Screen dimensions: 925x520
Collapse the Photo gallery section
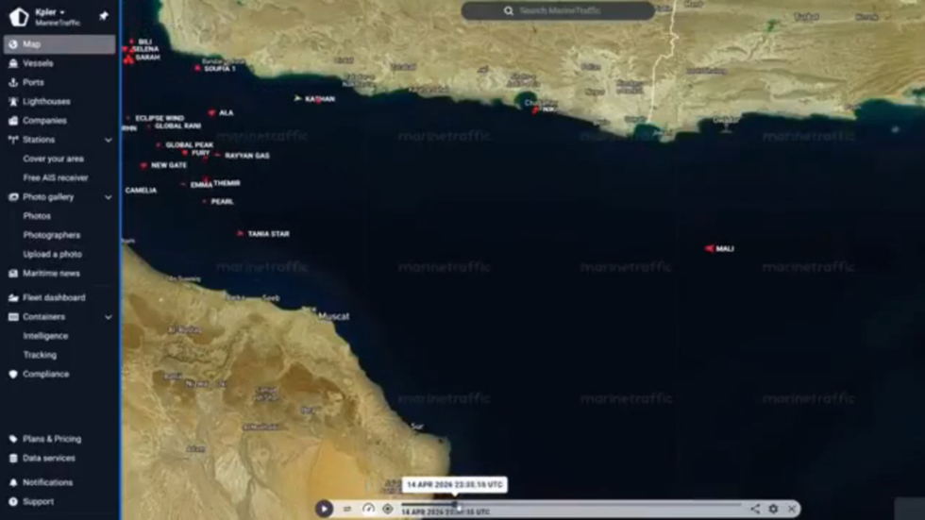point(108,197)
